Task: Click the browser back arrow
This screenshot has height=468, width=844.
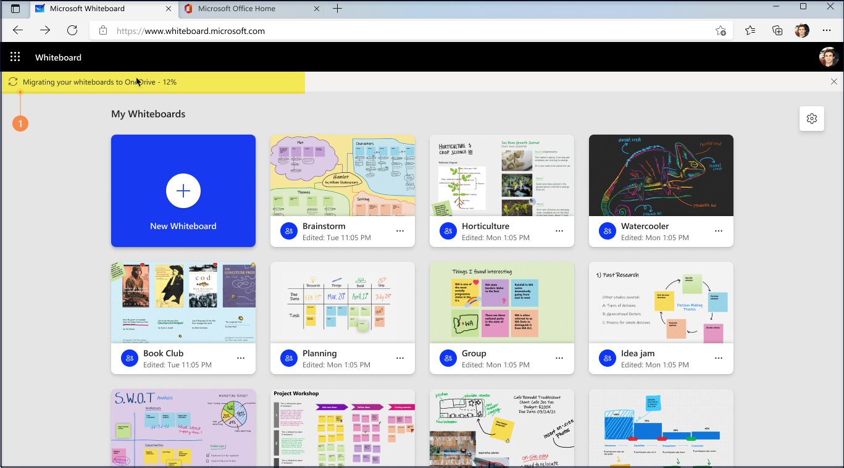Action: point(18,31)
